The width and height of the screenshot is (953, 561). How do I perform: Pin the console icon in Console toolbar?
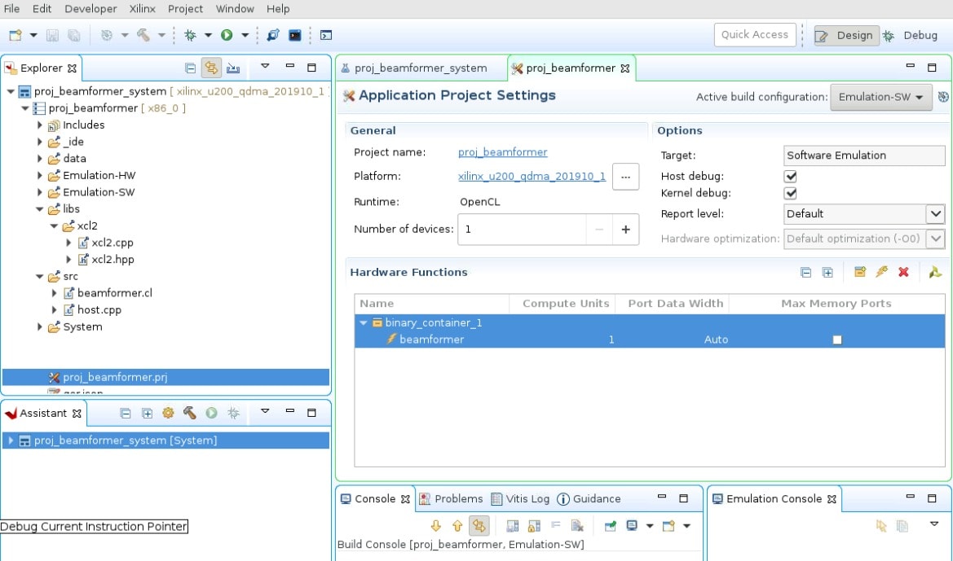tap(611, 526)
